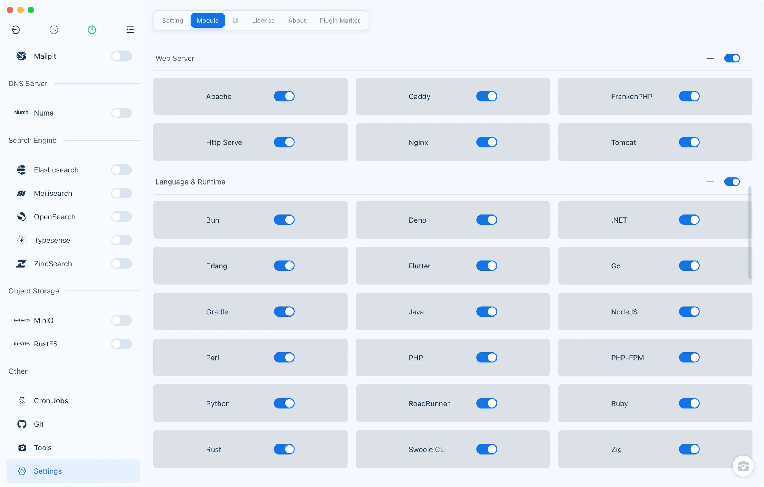Disable the FrankenPHP module switch

click(689, 96)
